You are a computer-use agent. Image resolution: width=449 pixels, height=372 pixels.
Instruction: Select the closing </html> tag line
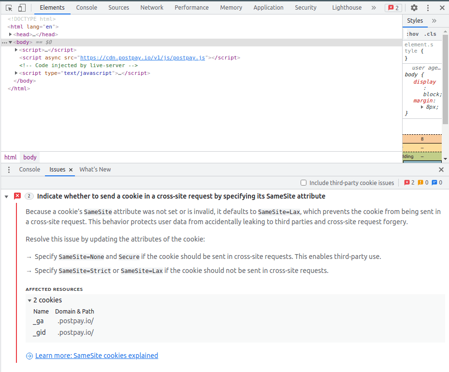19,88
